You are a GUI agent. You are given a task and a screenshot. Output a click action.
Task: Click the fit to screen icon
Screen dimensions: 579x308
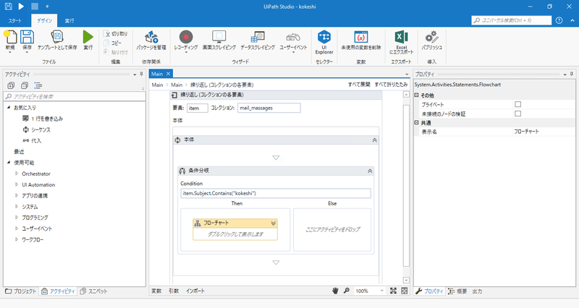393,291
